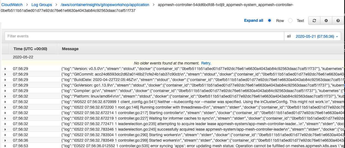
Task: Expand the BuildDate log entry row
Action: pos(5,80)
